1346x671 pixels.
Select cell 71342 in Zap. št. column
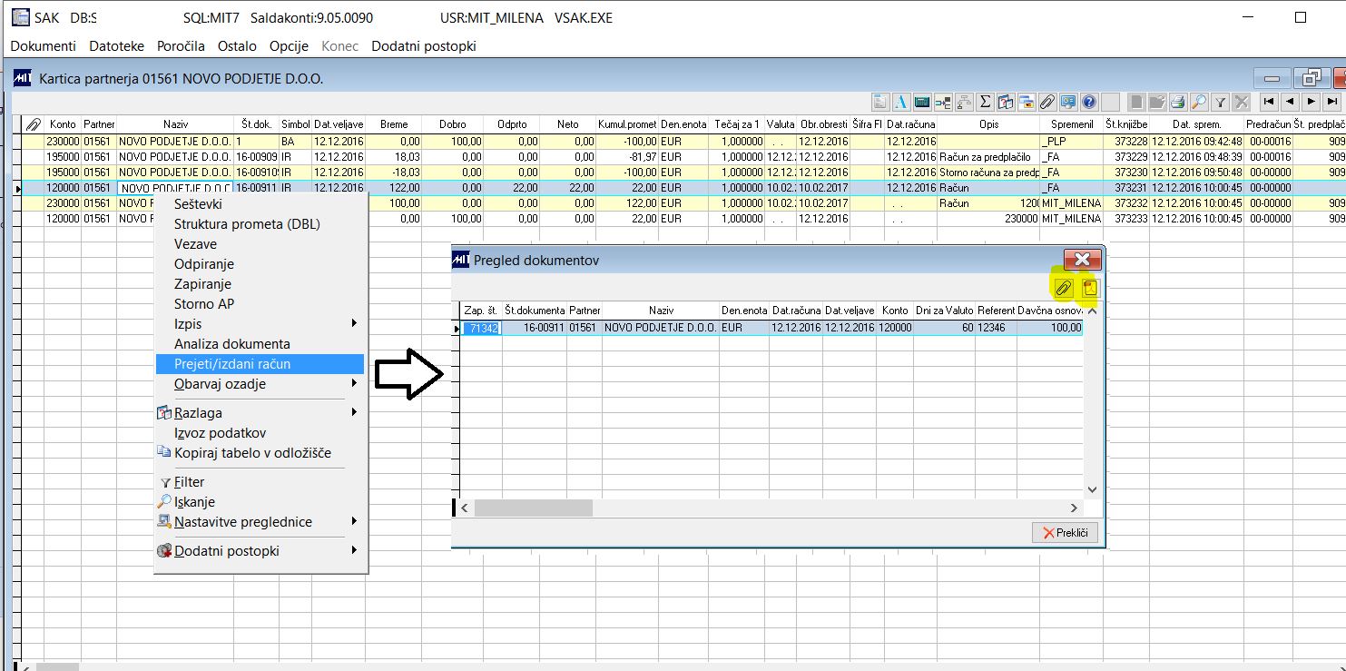481,328
